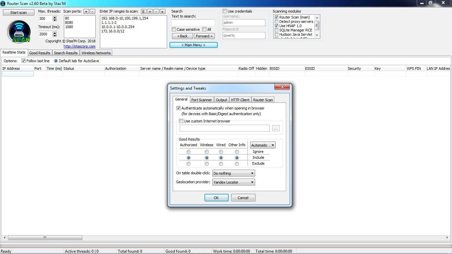Browse for custom browser via ellipsis button
Viewport: 452px width, 254px height.
276,128
